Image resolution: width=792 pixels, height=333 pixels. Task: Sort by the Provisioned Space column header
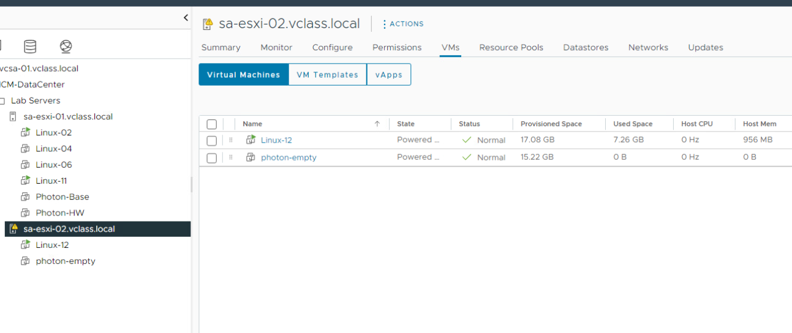(551, 124)
